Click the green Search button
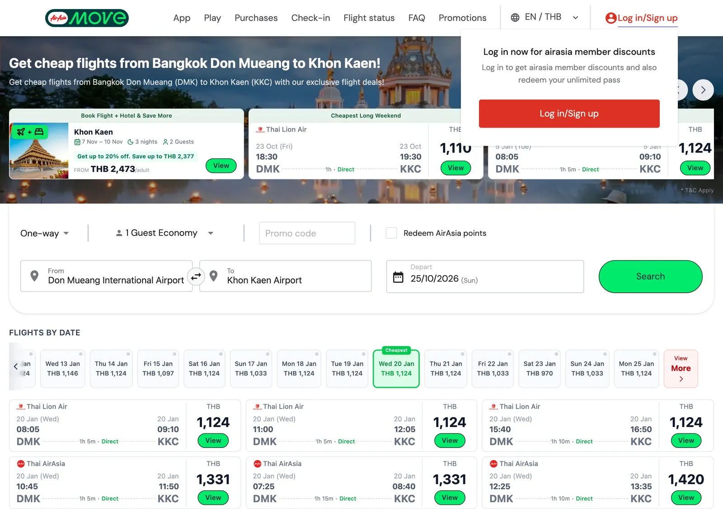This screenshot has height=509, width=723. (x=650, y=276)
